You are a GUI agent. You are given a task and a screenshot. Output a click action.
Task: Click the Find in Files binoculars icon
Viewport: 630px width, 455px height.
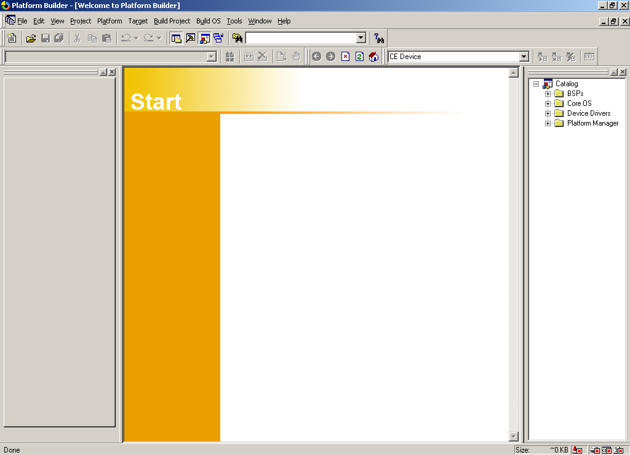click(x=237, y=38)
